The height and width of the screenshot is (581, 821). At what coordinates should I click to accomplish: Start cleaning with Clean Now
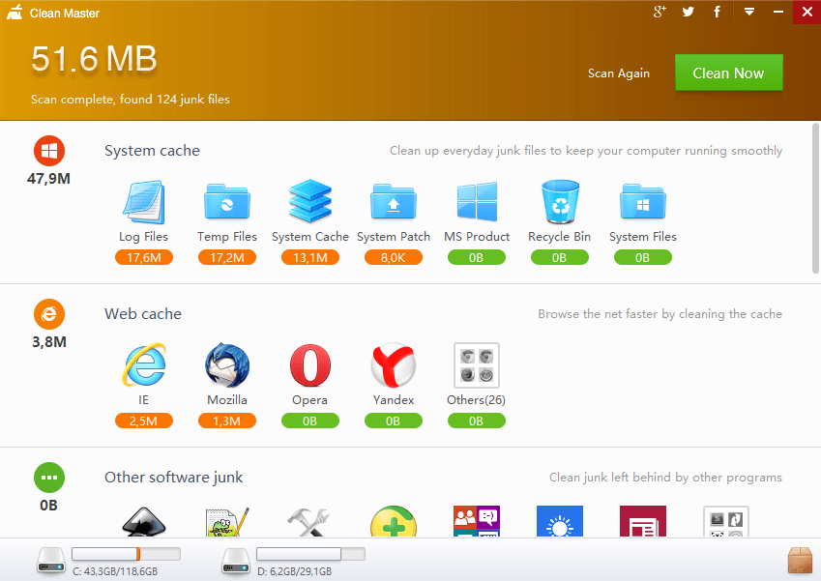(x=729, y=73)
